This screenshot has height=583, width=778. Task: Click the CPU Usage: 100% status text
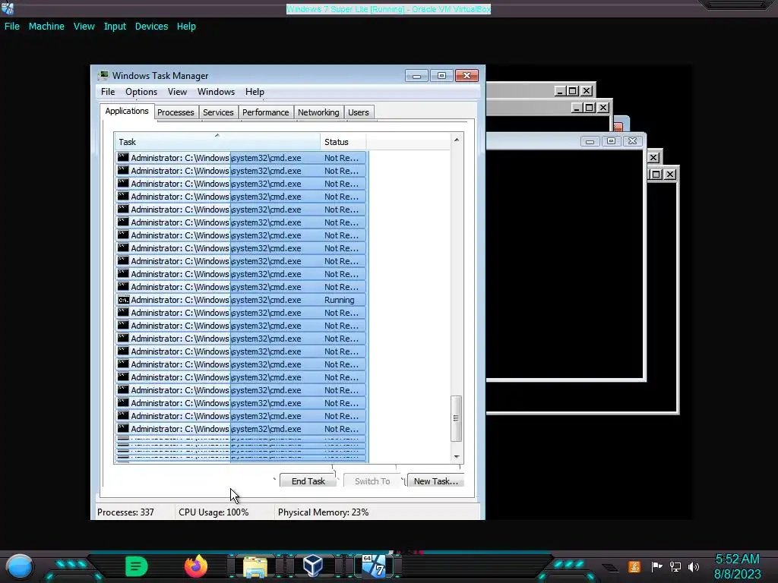point(213,512)
